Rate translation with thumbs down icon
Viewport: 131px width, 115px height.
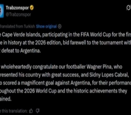pyautogui.click(x=38, y=111)
